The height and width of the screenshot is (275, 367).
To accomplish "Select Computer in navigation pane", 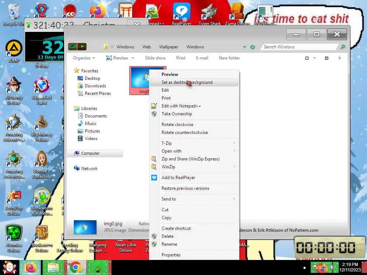I will tap(95, 153).
